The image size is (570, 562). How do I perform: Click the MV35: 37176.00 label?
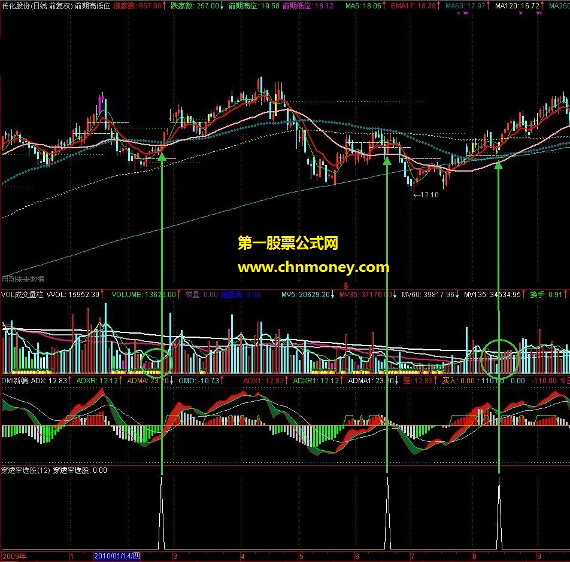coord(366,294)
